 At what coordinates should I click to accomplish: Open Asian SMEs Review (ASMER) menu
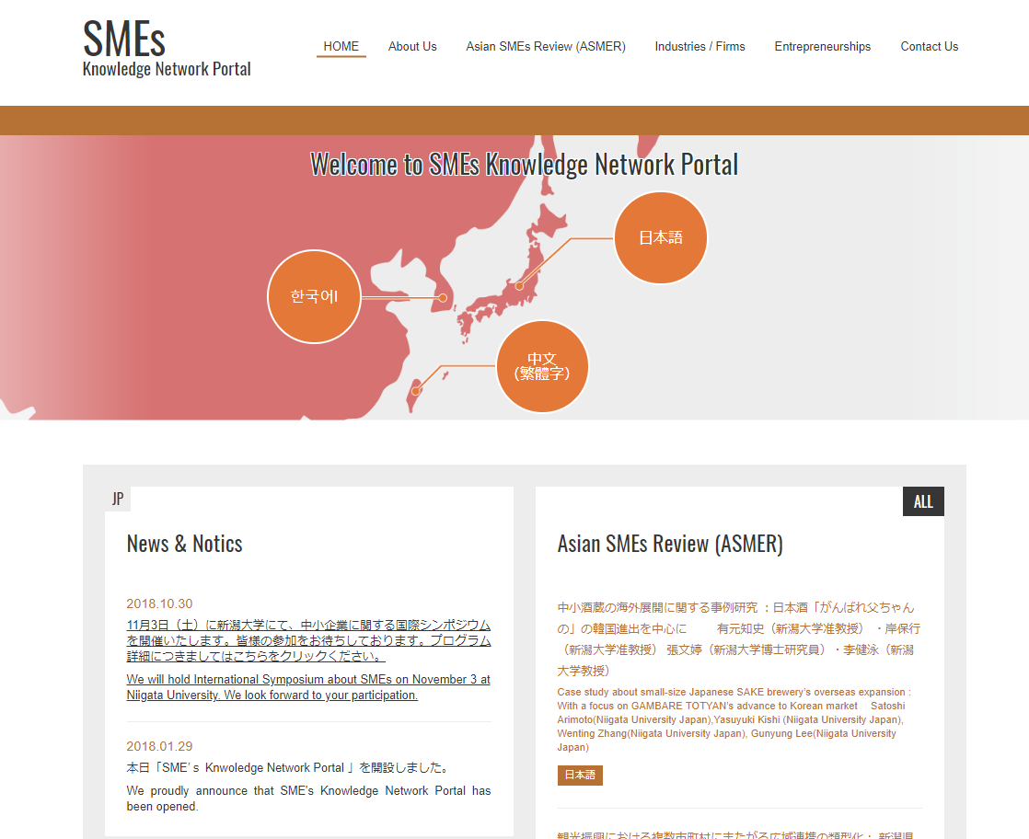[x=545, y=46]
